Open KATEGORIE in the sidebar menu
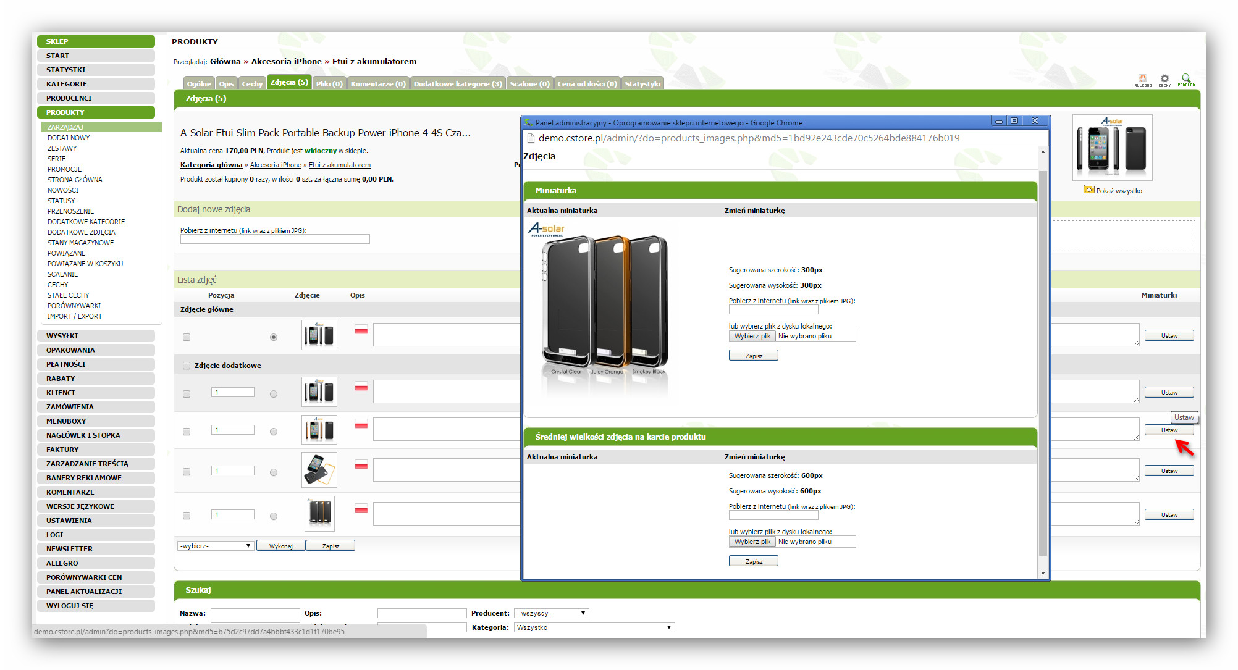 click(96, 84)
